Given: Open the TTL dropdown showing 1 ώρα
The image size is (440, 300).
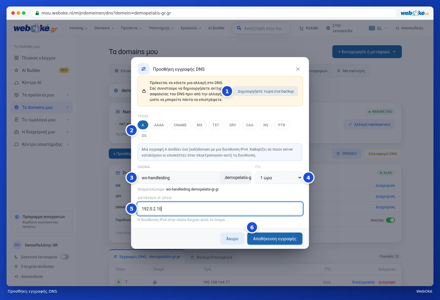Looking at the screenshot, I should (x=279, y=178).
